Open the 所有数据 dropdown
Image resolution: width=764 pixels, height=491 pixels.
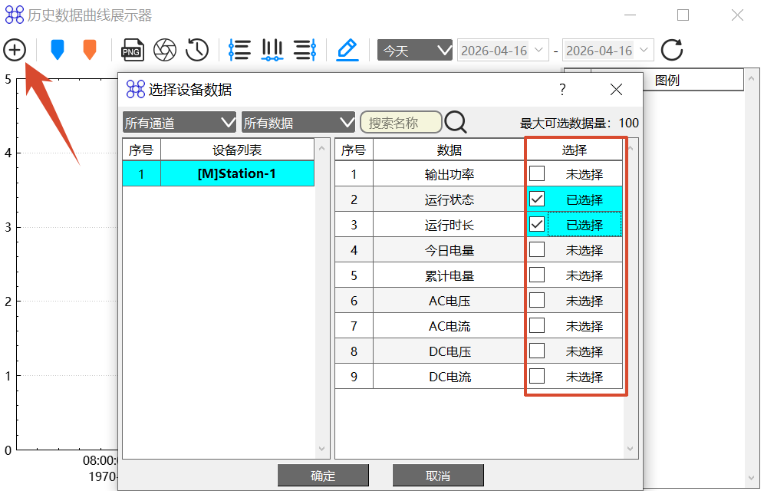point(298,122)
